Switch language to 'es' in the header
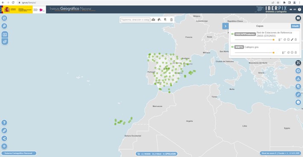This screenshot has width=303, height=157. (x=291, y=9)
